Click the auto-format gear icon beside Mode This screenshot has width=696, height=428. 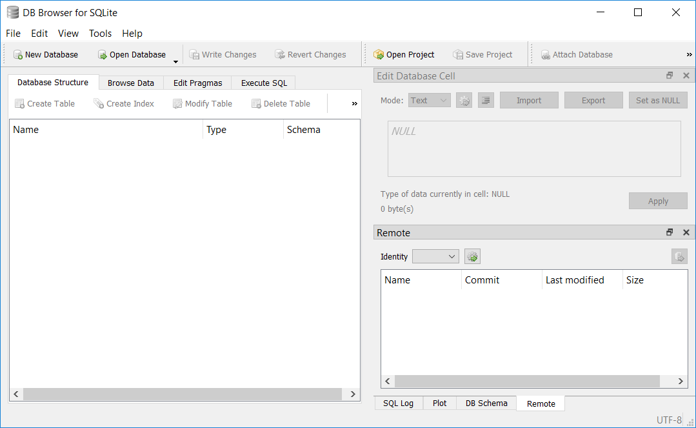coord(464,101)
